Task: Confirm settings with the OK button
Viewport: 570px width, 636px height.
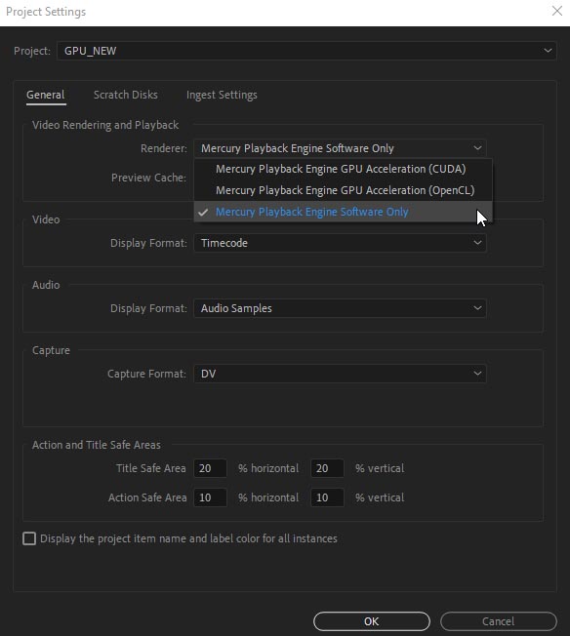Action: (372, 621)
